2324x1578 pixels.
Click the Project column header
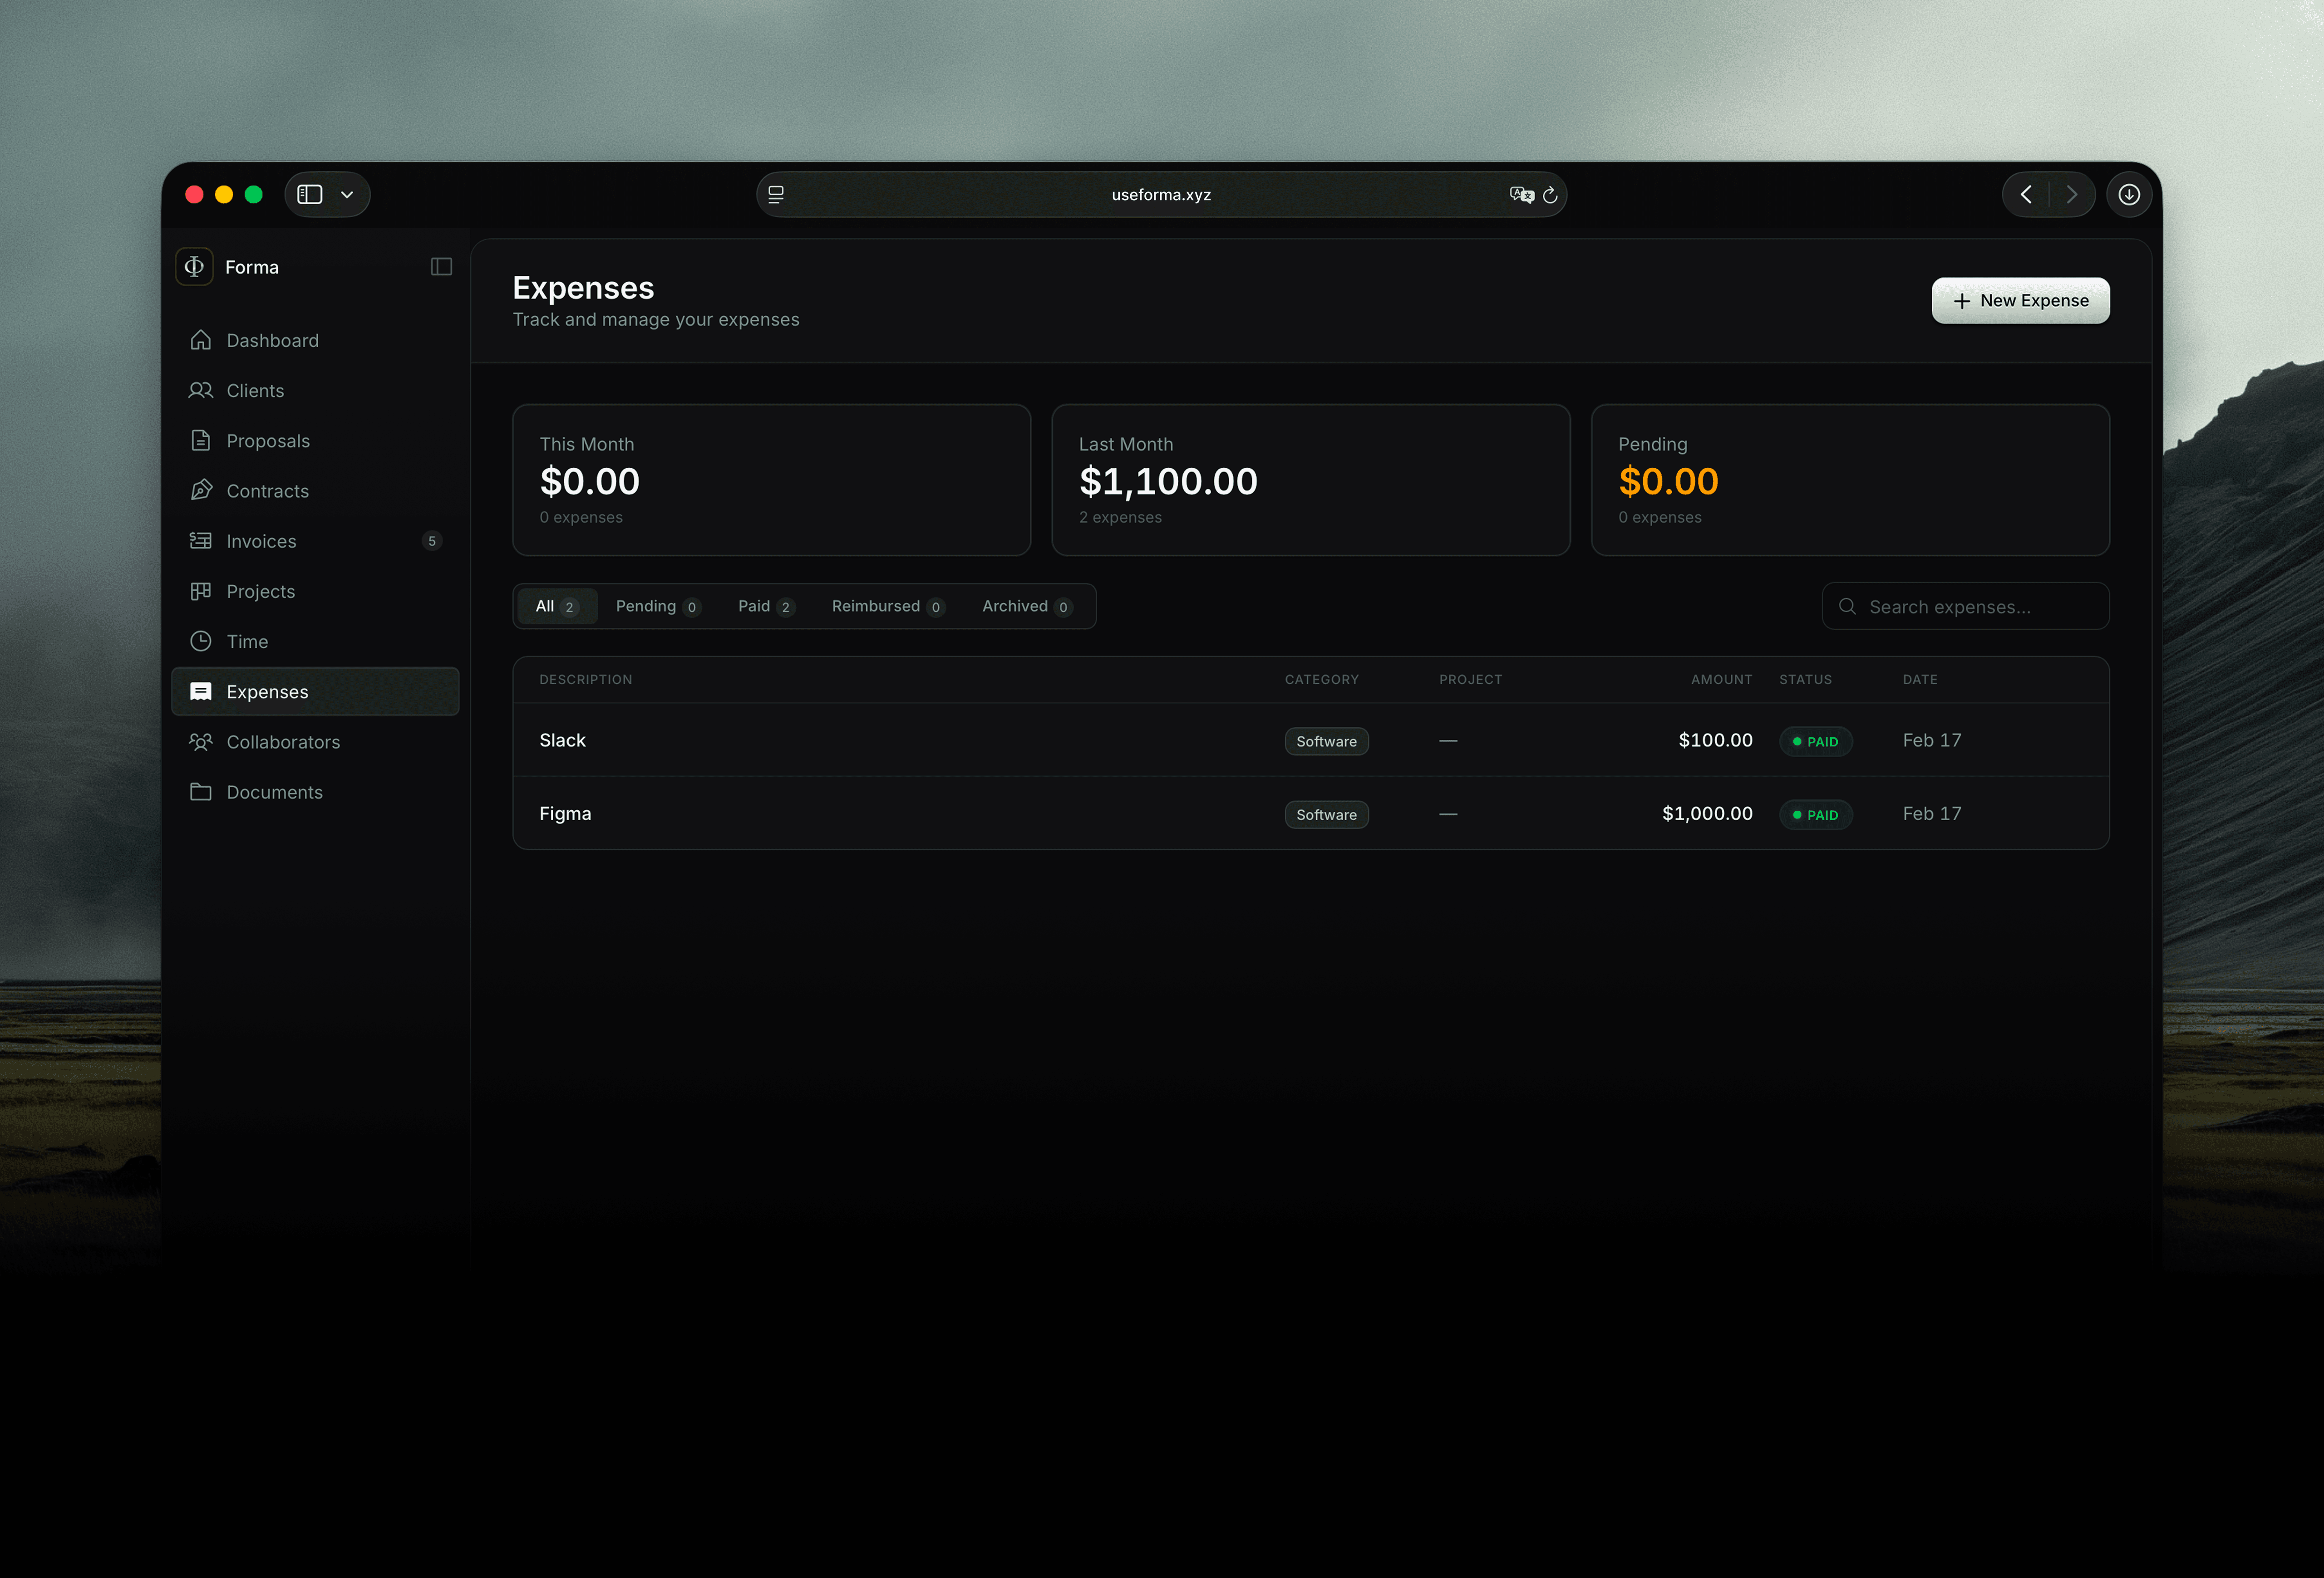(x=1470, y=680)
